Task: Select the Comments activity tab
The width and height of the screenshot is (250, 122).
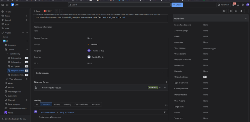Action: tap(46, 104)
